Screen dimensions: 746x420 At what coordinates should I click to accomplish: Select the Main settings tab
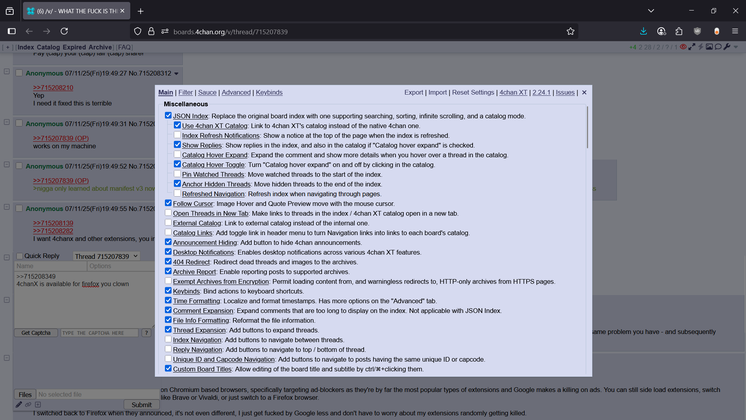coord(166,92)
